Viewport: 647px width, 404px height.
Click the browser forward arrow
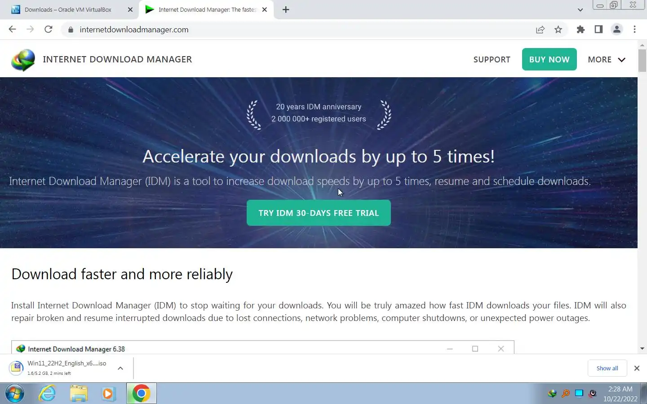30,29
